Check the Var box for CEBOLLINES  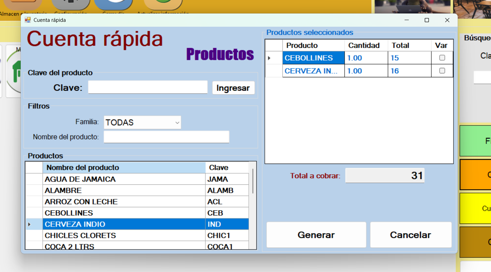click(442, 58)
